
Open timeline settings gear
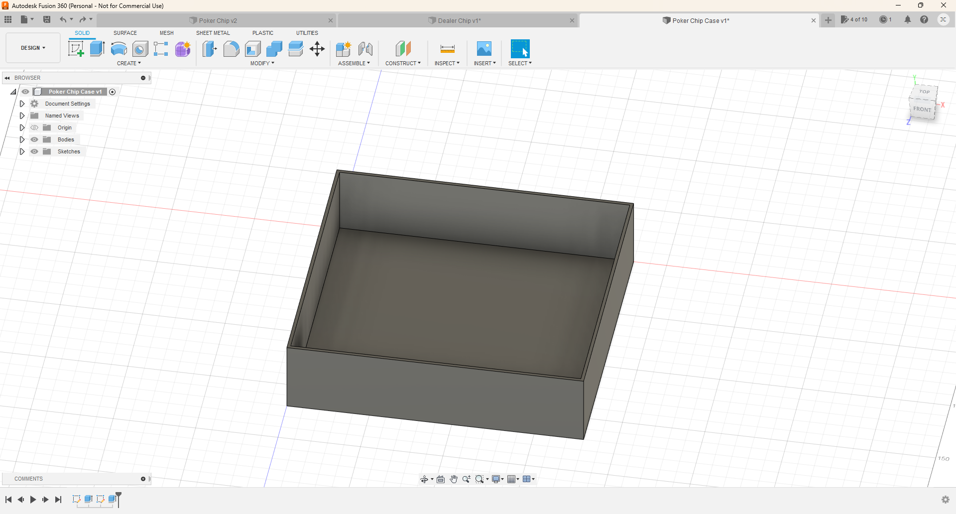946,500
